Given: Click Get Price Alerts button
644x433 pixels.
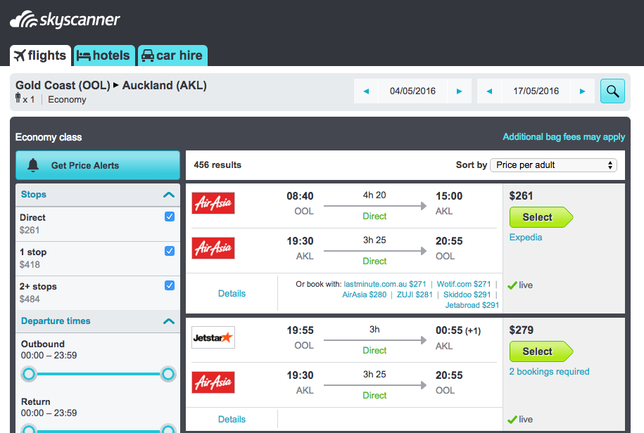Looking at the screenshot, I should pyautogui.click(x=98, y=165).
